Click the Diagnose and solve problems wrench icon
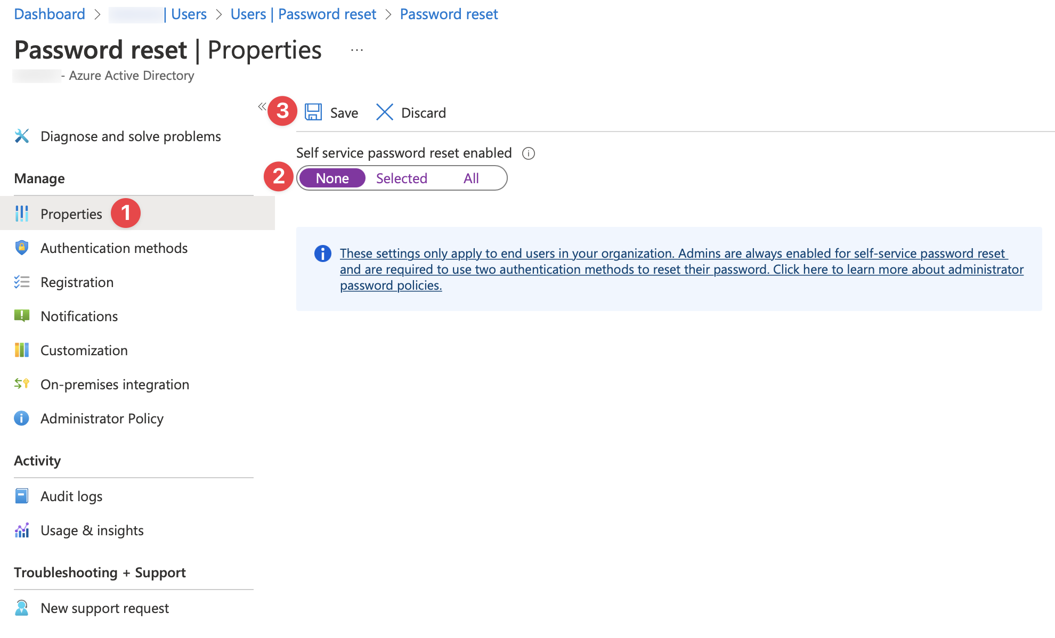 pos(22,136)
